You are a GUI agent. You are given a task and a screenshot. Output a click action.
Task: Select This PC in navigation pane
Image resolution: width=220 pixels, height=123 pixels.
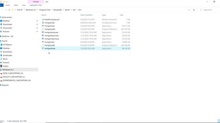(4, 41)
